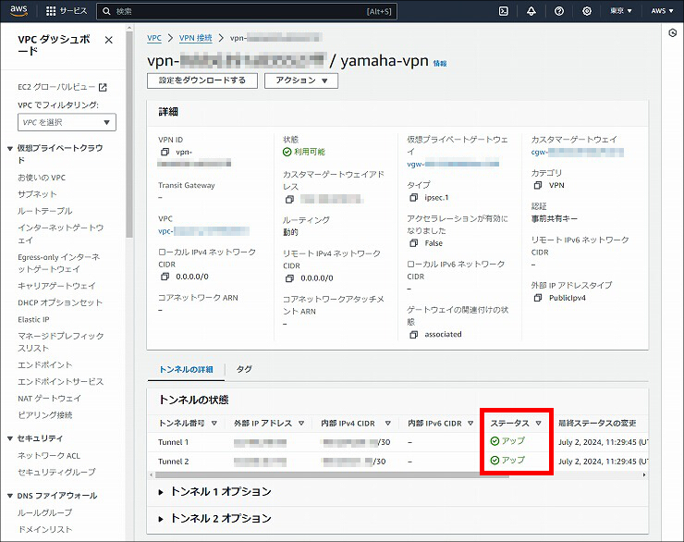This screenshot has width=684, height=542.
Task: Copy the ipsec.1 type value
Action: (x=413, y=198)
